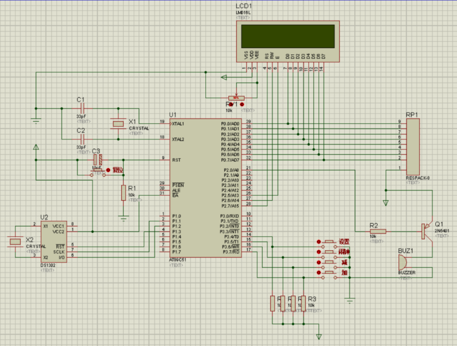Select ground symbol below resistor R1

(x=124, y=217)
